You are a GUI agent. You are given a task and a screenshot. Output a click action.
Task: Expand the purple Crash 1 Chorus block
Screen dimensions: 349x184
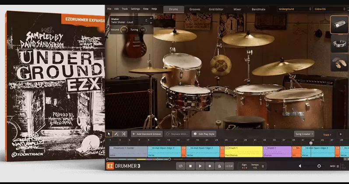(265, 148)
